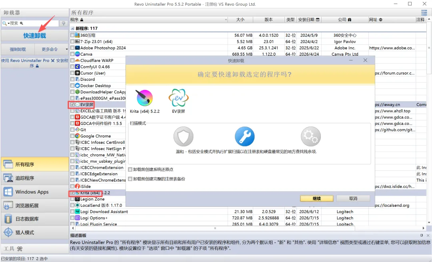This screenshot has width=432, height=262.
Task: Open the view options icon at top right
Action: point(424,12)
